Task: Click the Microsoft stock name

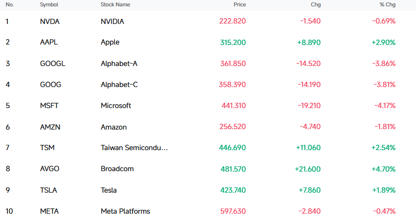Action: point(116,106)
